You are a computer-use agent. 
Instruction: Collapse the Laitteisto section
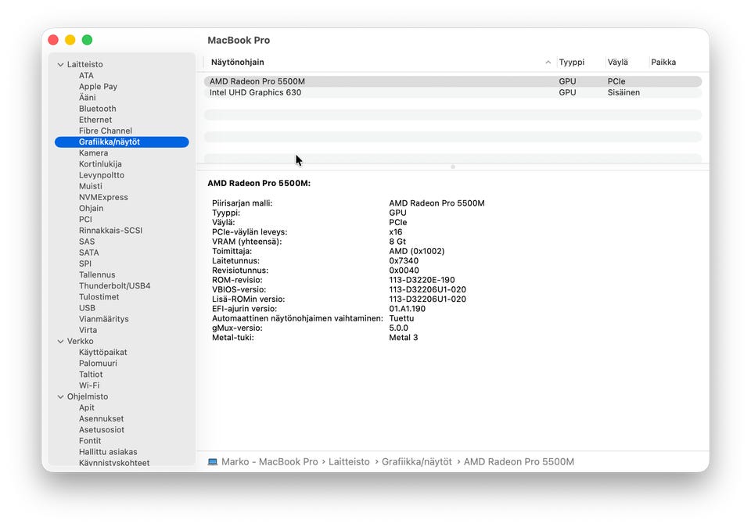coord(60,64)
